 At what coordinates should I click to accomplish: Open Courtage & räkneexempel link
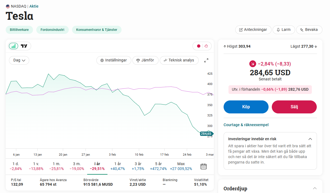[x=246, y=125]
